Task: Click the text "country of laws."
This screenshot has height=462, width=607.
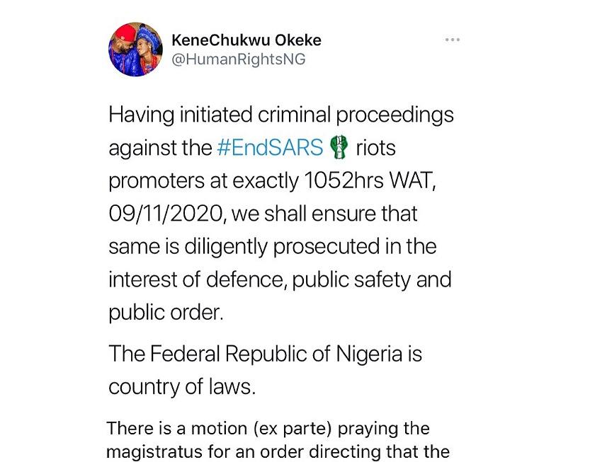Action: pos(181,387)
